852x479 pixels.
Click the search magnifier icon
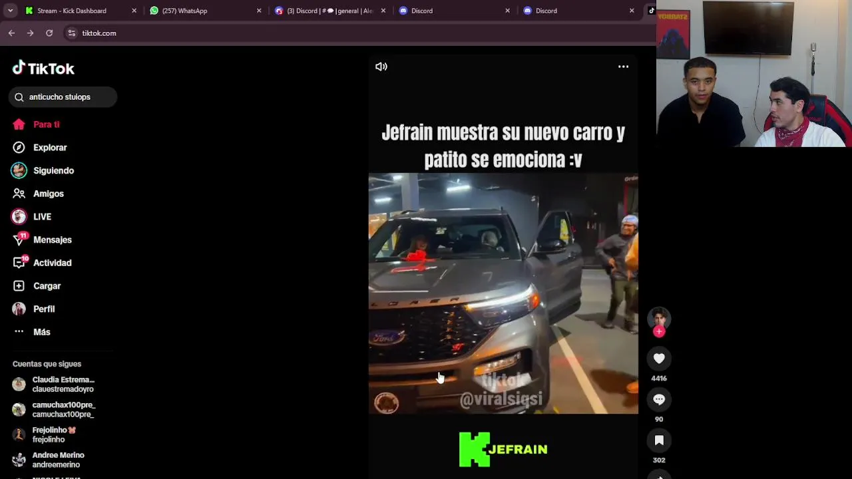pyautogui.click(x=19, y=97)
